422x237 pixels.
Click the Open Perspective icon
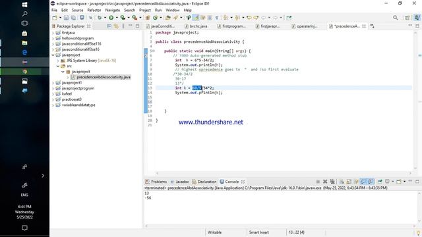click(x=407, y=18)
